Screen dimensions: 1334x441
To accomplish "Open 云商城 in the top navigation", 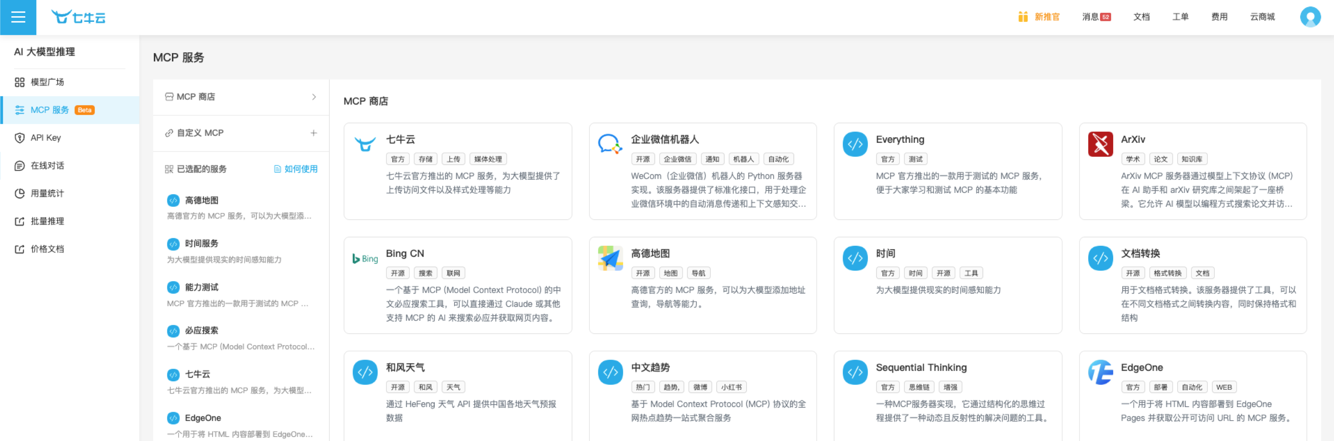I will 1262,17.
